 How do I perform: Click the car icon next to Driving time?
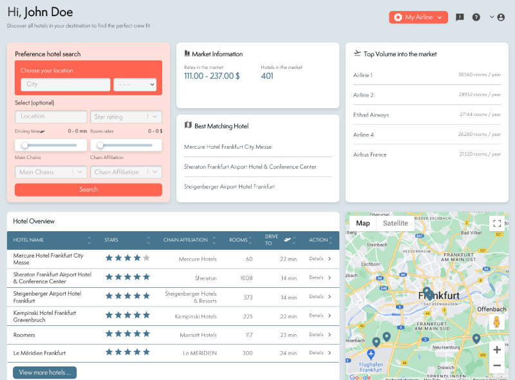coord(41,131)
